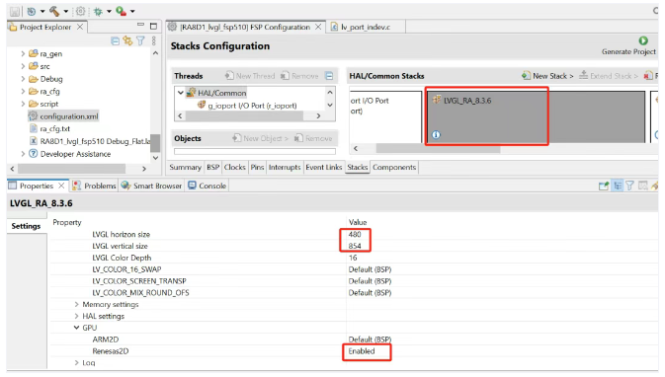Click the build hammer icon in toolbar
Screen dimensions: 665x377
click(54, 11)
